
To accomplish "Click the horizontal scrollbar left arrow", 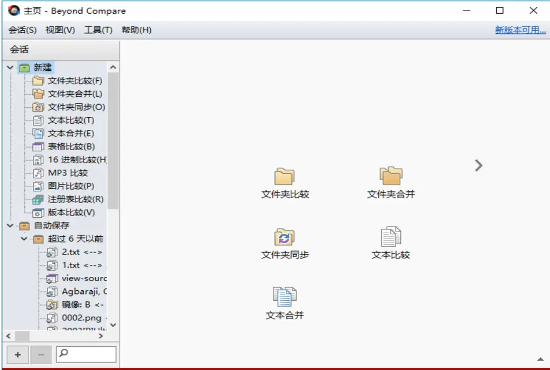I will (x=8, y=336).
